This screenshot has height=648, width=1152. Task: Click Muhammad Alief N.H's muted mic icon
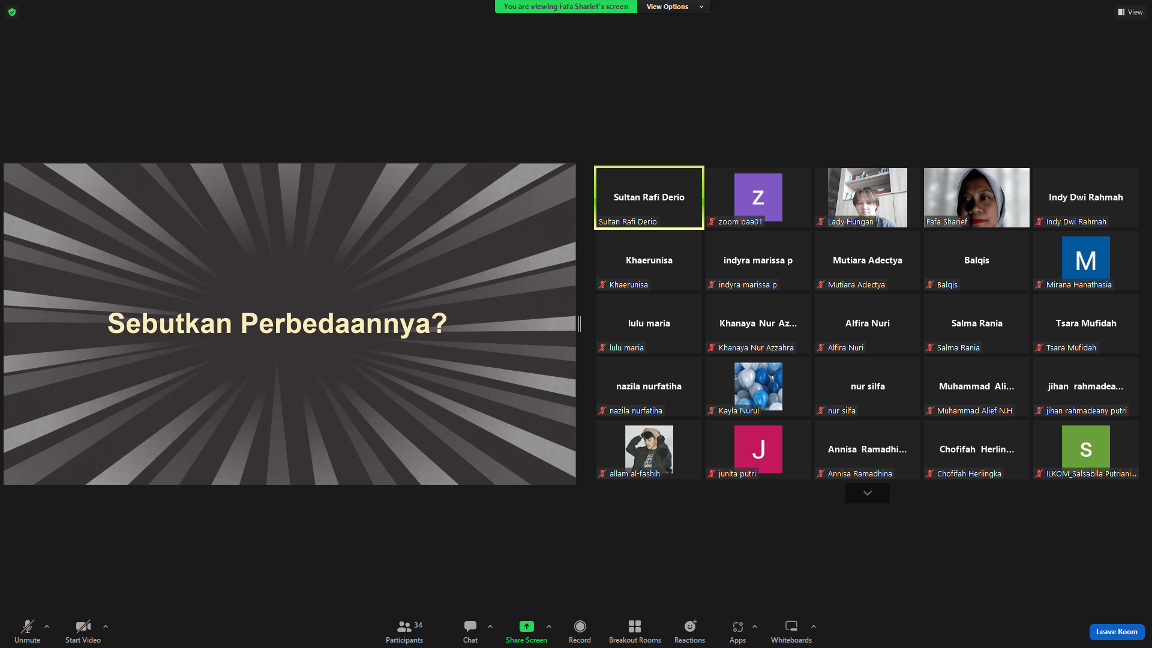930,411
